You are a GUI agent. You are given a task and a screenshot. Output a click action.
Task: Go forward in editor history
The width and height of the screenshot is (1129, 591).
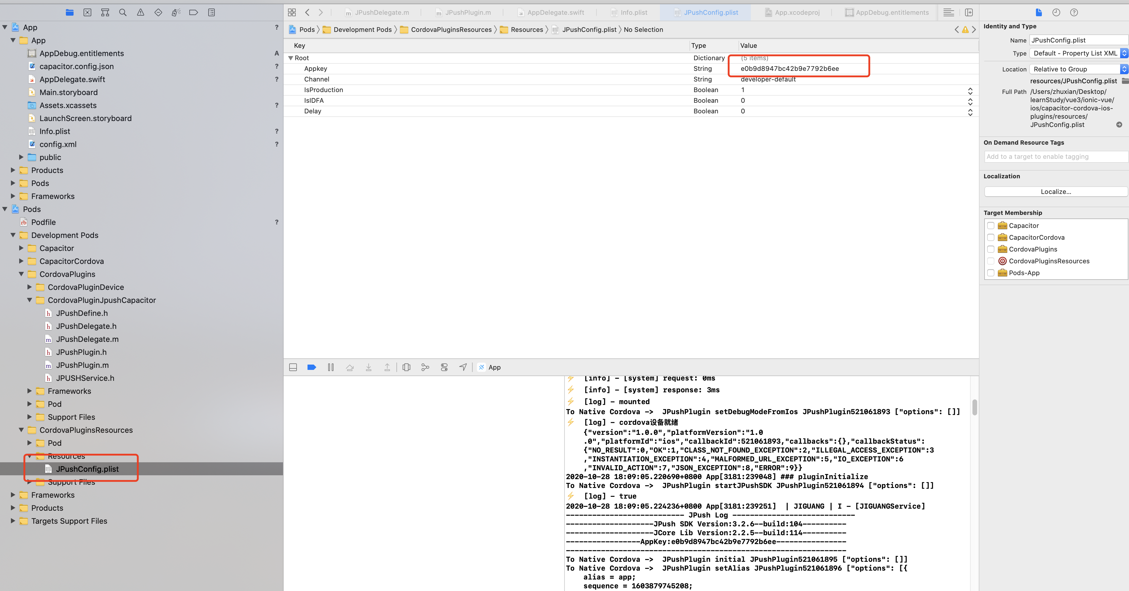click(x=321, y=12)
